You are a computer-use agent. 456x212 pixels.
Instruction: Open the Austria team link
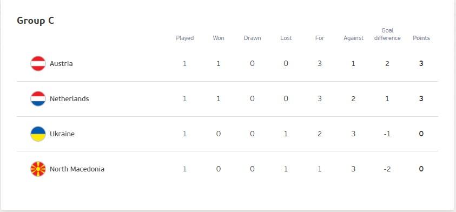click(61, 63)
